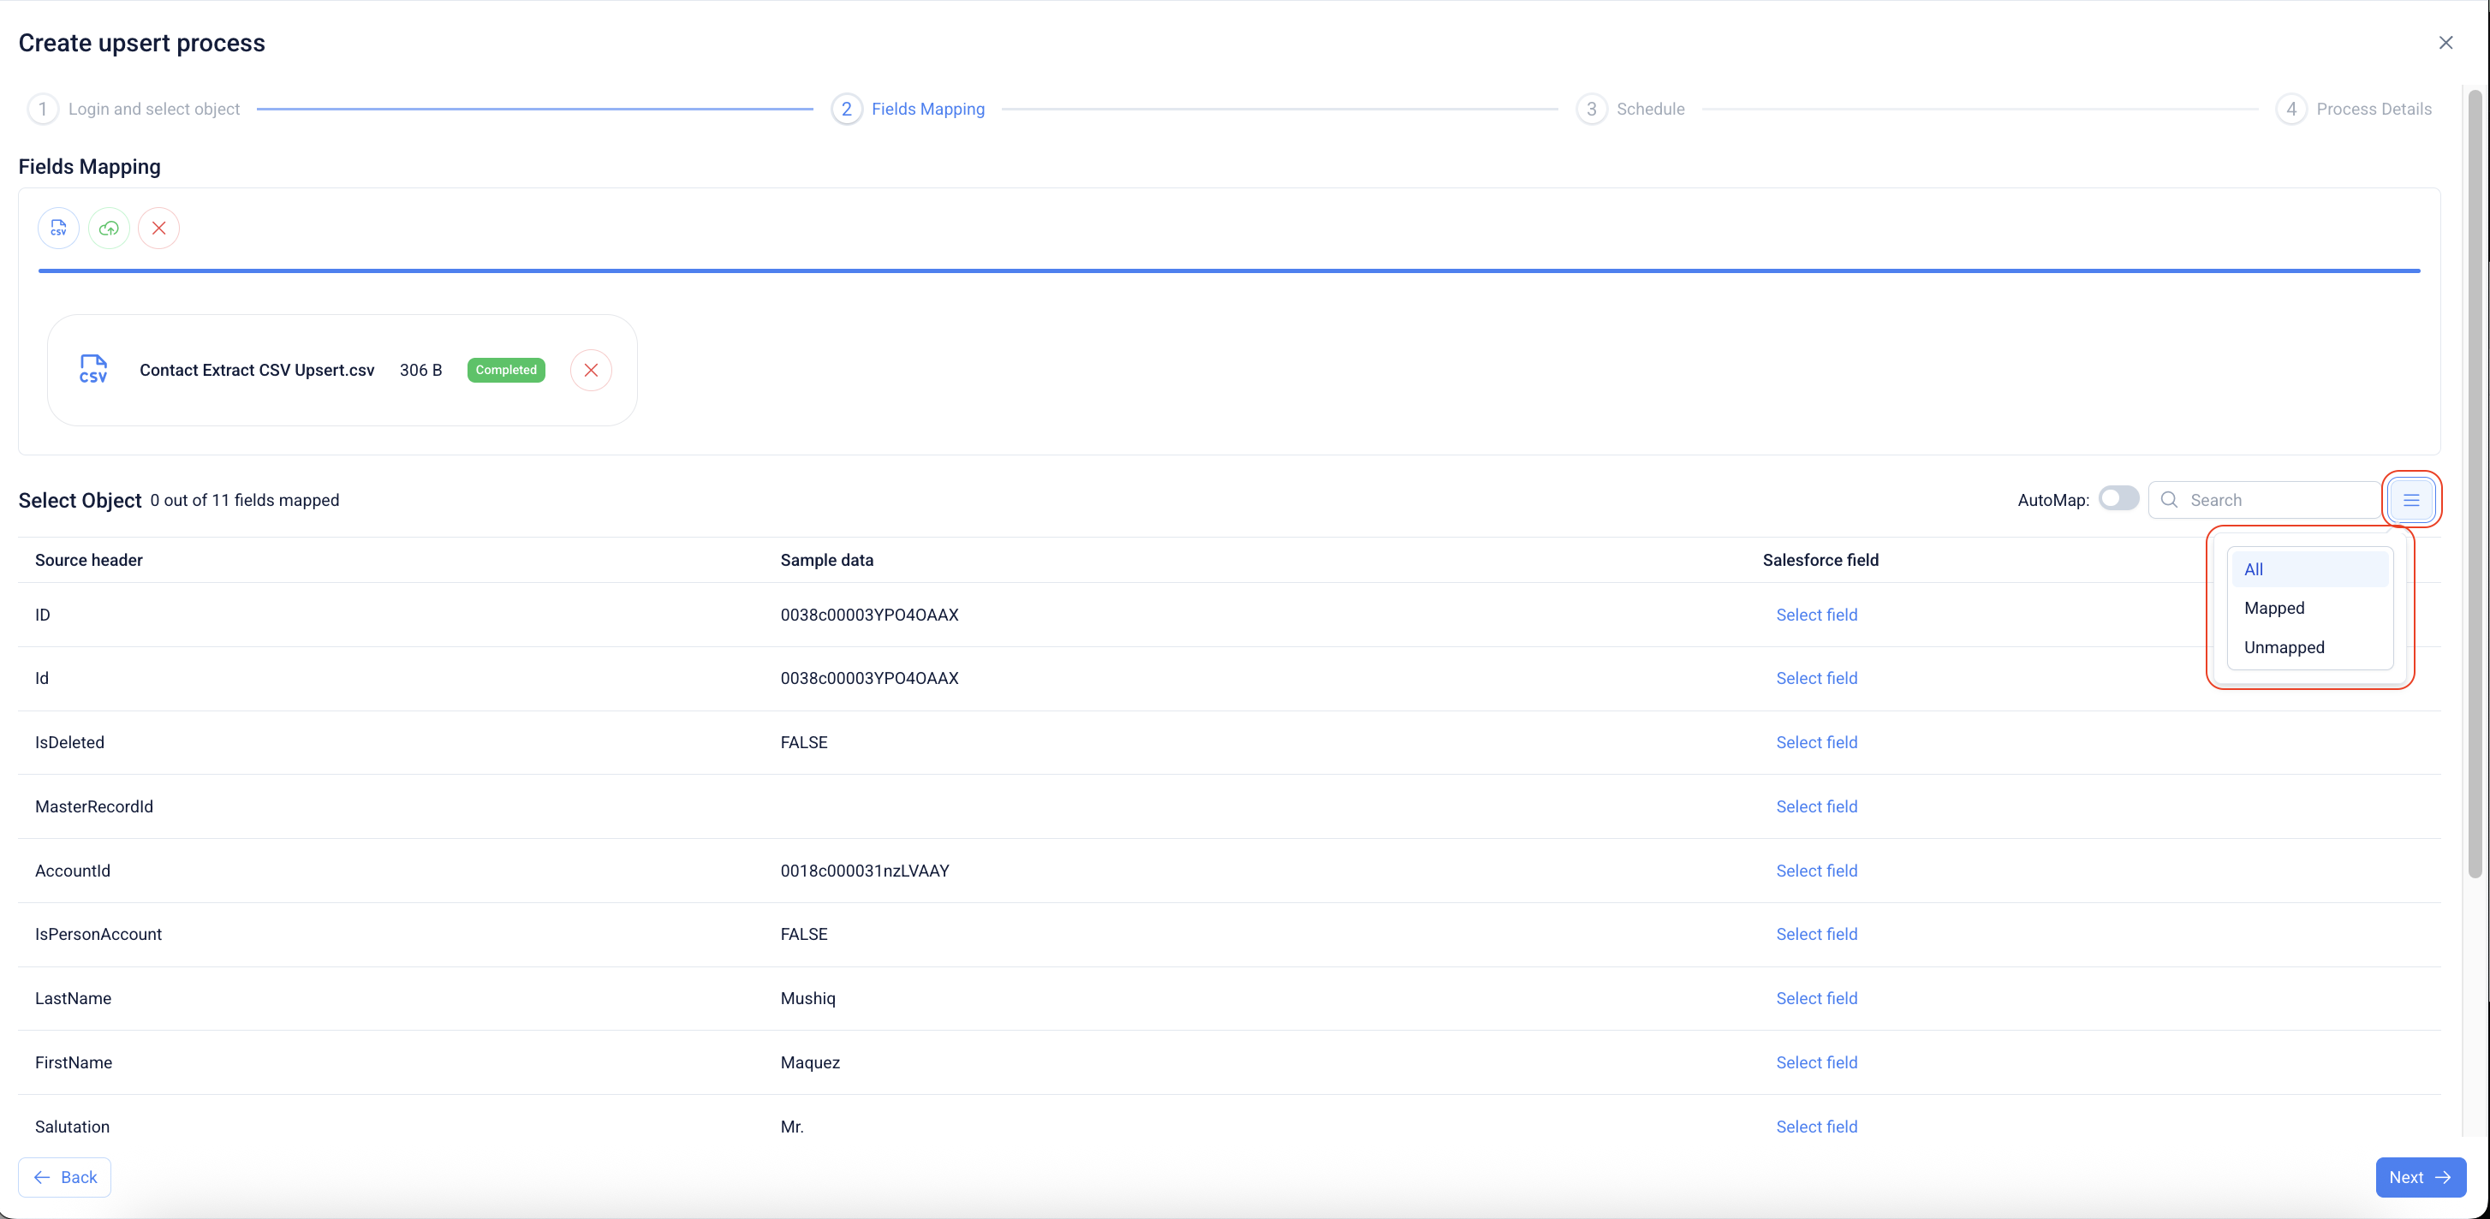
Task: Open Select field for LastName row
Action: coord(1815,999)
